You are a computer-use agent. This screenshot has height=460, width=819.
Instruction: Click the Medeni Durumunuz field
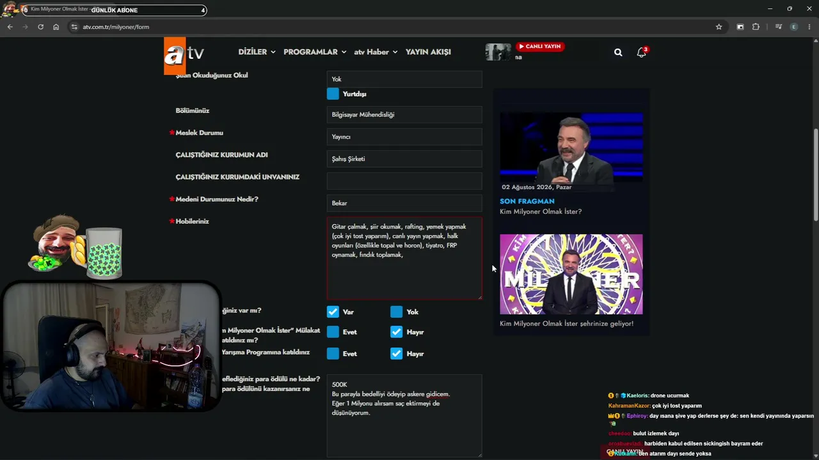coord(404,203)
